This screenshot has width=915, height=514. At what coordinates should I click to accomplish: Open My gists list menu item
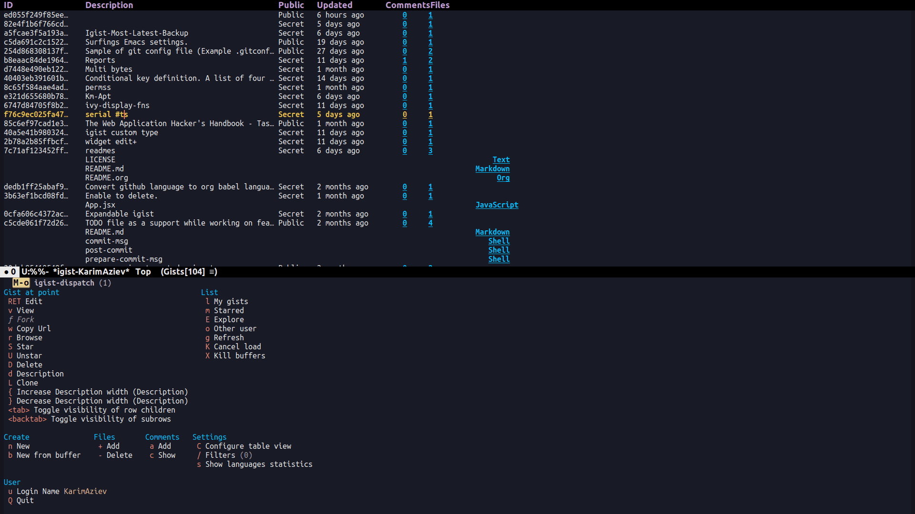(x=229, y=301)
